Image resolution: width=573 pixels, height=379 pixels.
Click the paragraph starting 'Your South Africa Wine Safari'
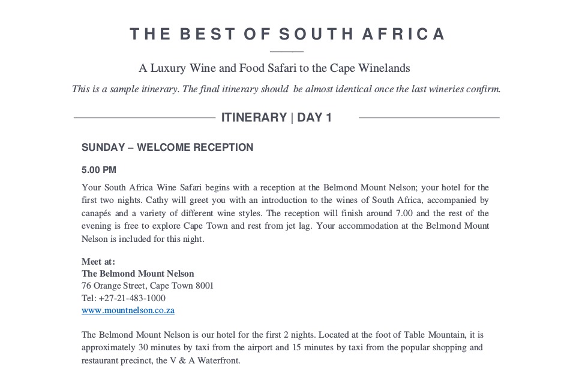coord(285,213)
